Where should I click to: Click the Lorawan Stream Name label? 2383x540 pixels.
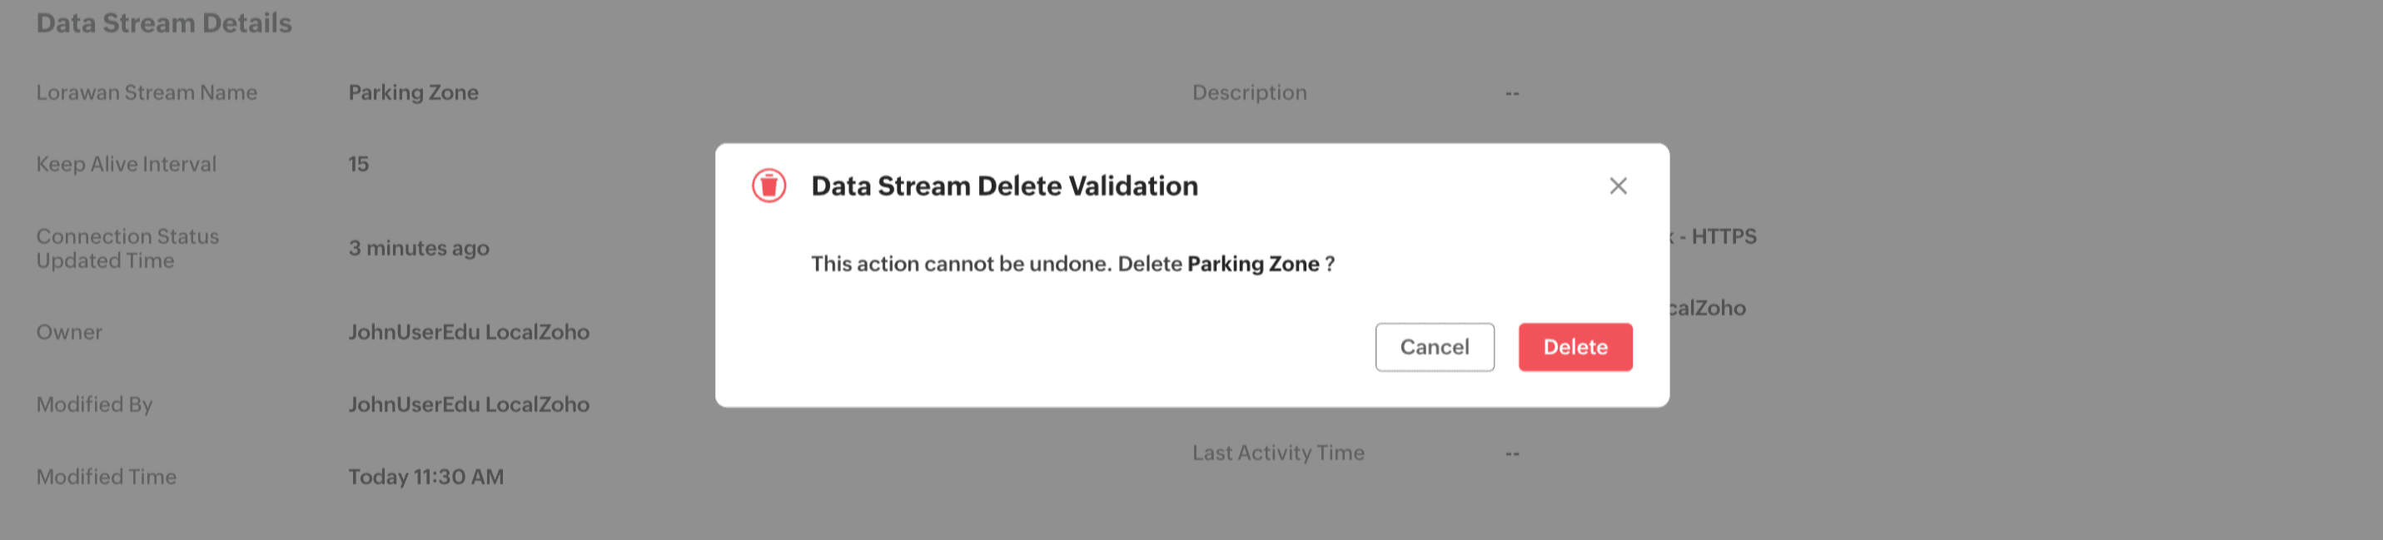(x=147, y=92)
